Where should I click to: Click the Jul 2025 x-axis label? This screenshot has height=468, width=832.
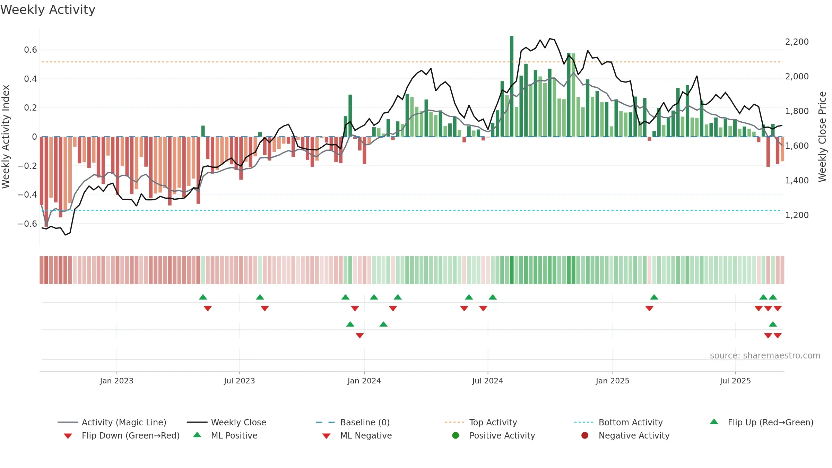pyautogui.click(x=735, y=381)
